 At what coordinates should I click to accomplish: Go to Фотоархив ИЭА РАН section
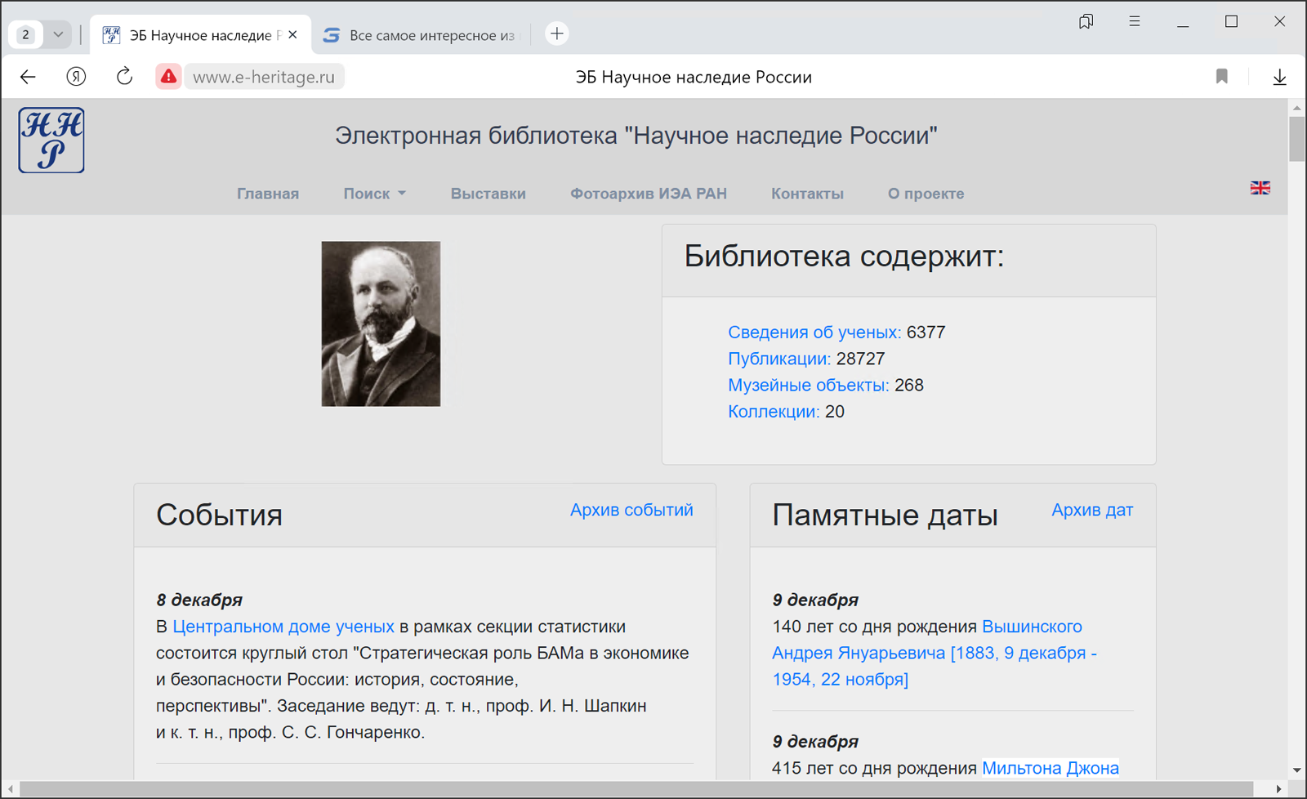pos(648,194)
